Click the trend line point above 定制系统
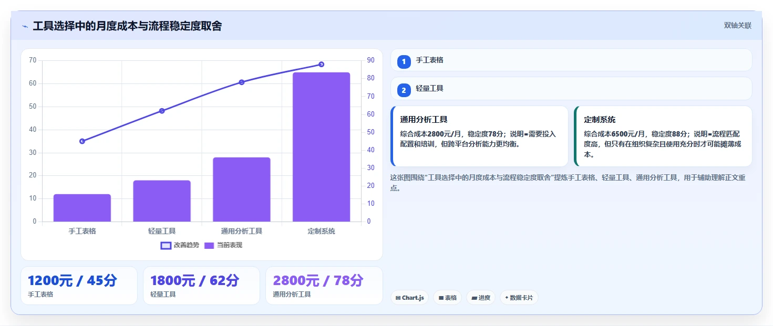This screenshot has height=326, width=773. coord(321,65)
